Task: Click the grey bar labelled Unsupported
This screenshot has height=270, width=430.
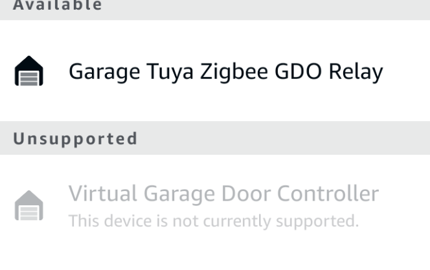Action: pos(215,138)
